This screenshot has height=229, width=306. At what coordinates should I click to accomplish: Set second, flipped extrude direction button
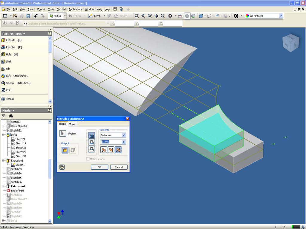111,150
